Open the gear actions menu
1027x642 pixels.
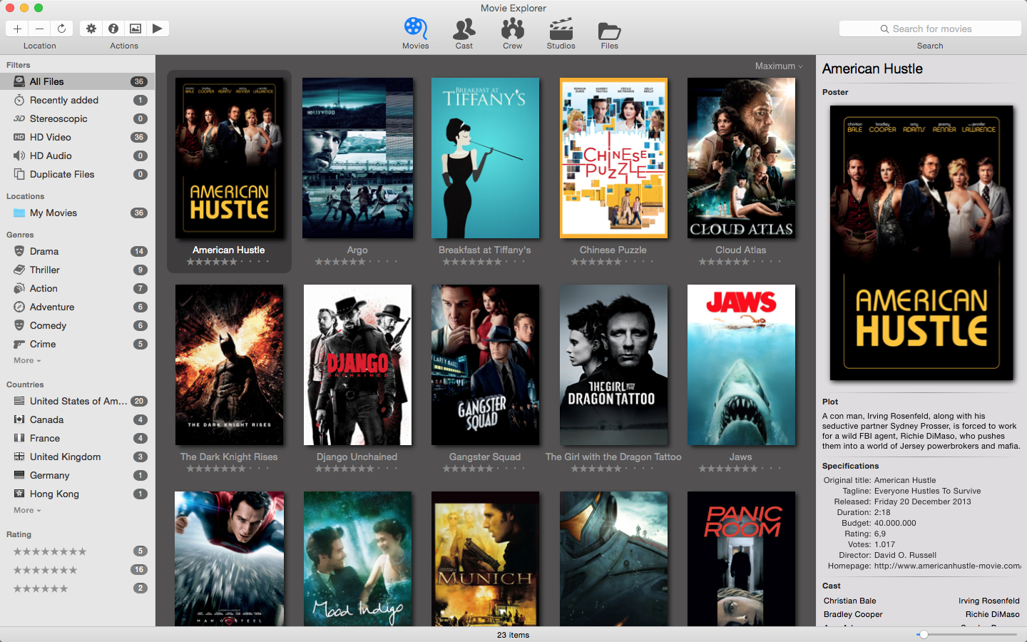point(91,29)
